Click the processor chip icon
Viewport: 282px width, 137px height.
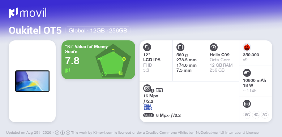coord(214,47)
